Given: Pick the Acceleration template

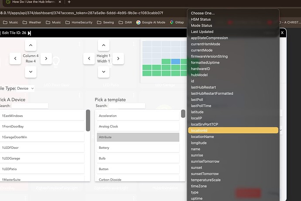Looking at the screenshot, I should (x=138, y=116).
